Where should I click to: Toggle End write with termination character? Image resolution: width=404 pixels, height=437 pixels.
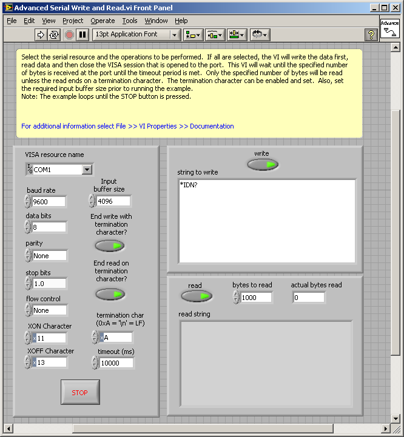(110, 245)
